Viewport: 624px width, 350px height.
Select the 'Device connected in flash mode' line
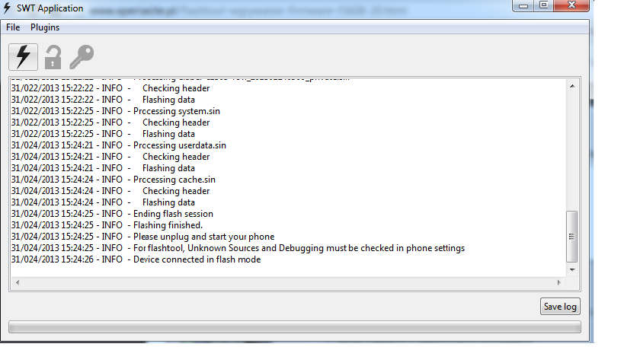[197, 259]
